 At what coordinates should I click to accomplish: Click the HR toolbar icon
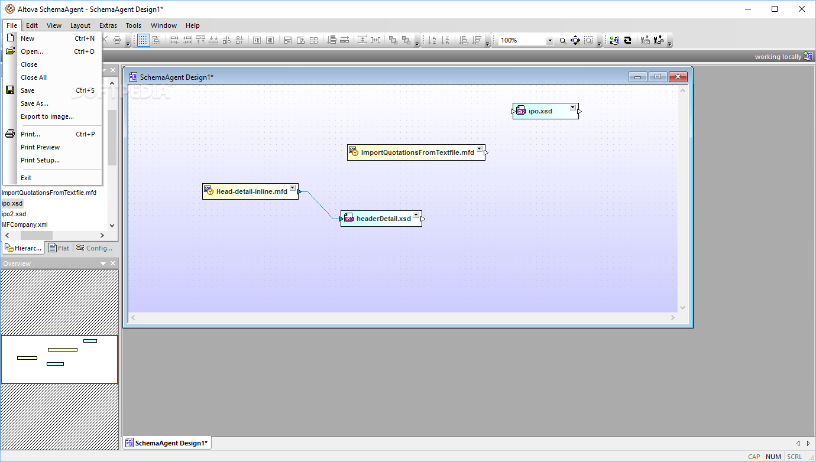(270, 40)
